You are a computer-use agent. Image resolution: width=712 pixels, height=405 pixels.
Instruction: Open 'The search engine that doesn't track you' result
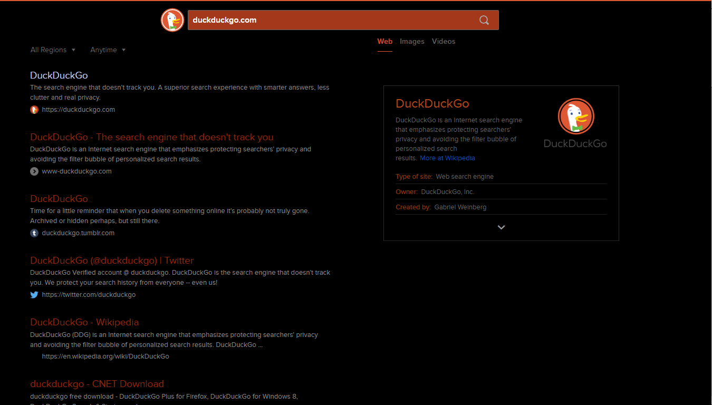point(152,137)
